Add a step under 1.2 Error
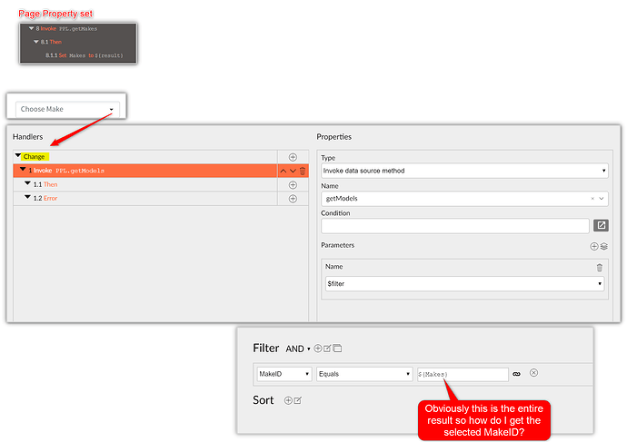Viewport: 627px width, 442px height. tap(293, 198)
